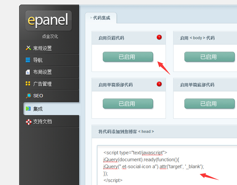Open 常规设置 general settings icon

coord(28,48)
